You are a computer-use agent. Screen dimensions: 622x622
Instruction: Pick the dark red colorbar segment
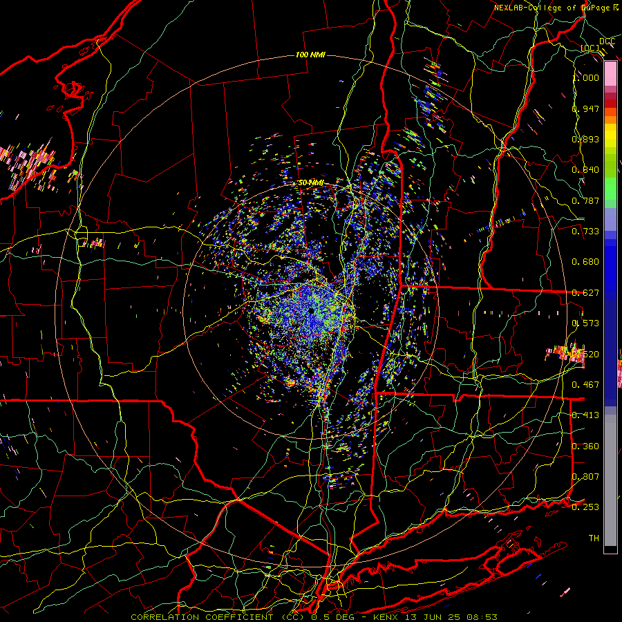click(610, 104)
